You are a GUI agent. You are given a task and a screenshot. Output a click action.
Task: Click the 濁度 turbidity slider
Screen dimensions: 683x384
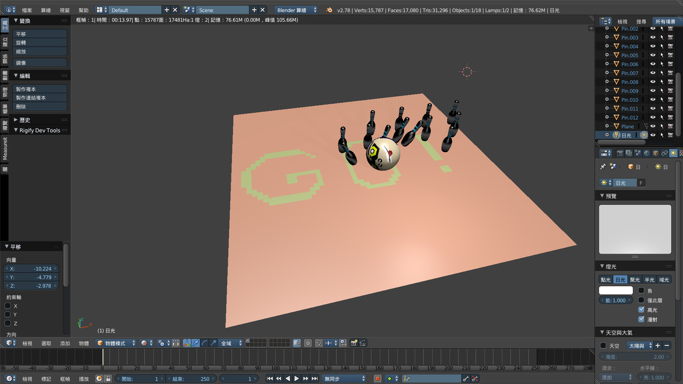(x=635, y=357)
